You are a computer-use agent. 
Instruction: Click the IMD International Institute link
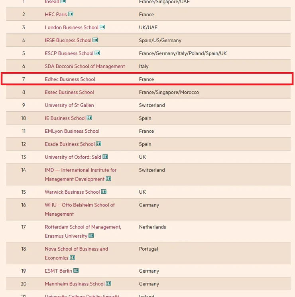click(80, 170)
